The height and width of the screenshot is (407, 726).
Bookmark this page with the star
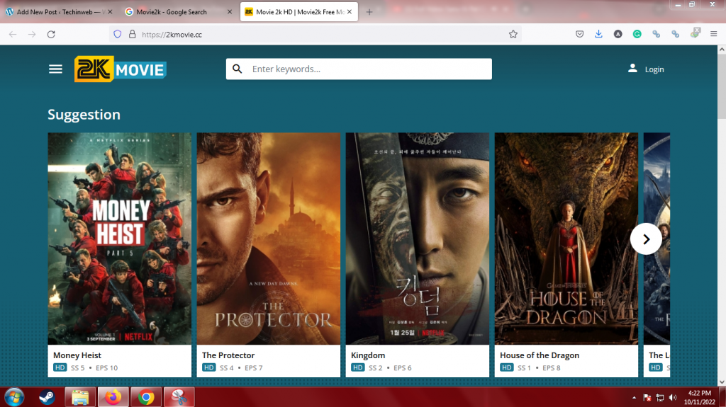(513, 34)
